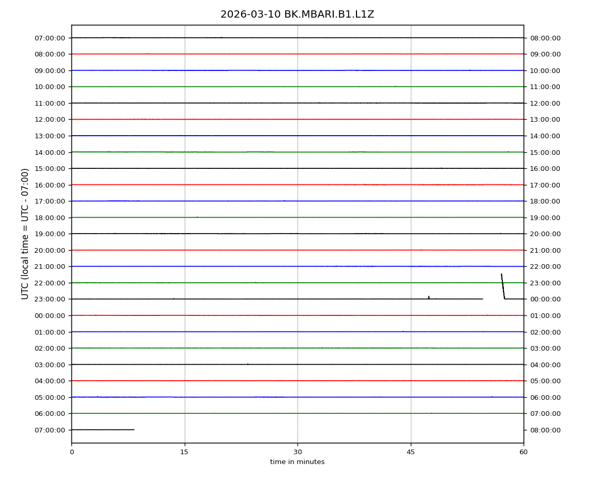Click the left-axis "19:00:00" time label
This screenshot has height=492, width=595.
coord(50,234)
